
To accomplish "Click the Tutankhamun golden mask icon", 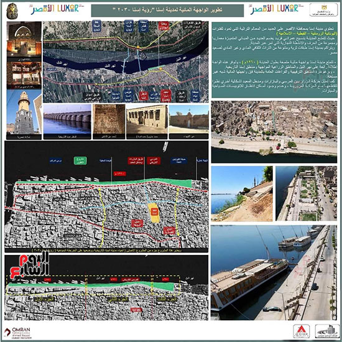I will (x=12, y=11).
